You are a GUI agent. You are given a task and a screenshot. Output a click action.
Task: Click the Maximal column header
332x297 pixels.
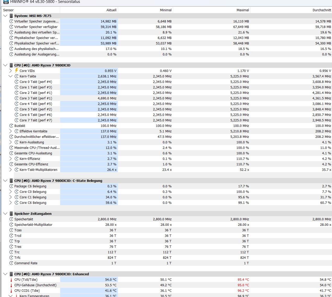(211, 10)
